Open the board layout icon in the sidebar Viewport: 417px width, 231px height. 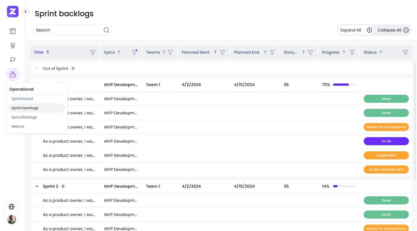[x=13, y=31]
